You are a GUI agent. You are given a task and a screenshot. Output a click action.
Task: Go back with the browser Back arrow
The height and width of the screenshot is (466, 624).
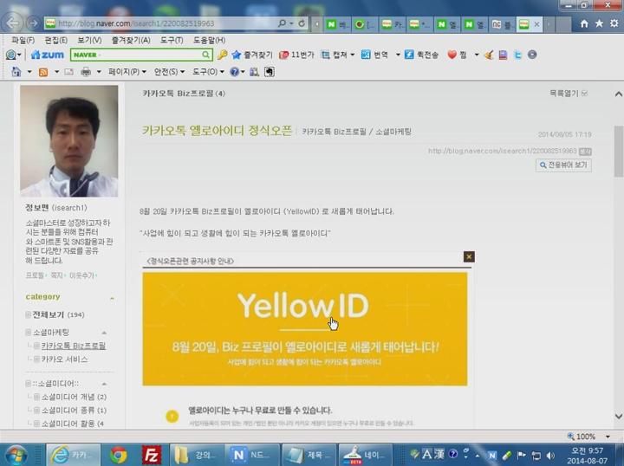(x=13, y=23)
